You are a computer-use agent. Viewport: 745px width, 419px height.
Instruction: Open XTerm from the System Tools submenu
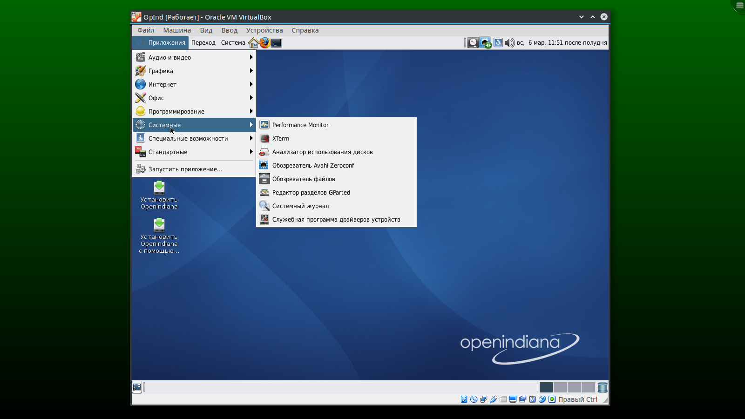[x=281, y=138]
